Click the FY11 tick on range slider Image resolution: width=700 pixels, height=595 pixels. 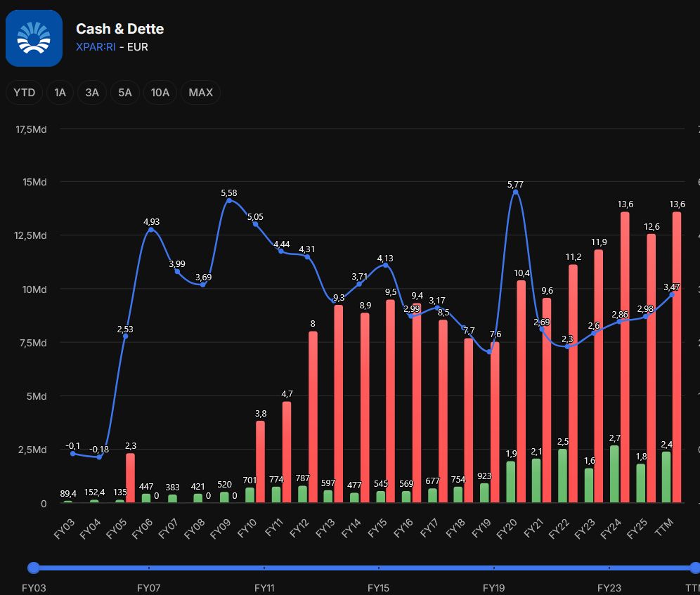coord(264,568)
